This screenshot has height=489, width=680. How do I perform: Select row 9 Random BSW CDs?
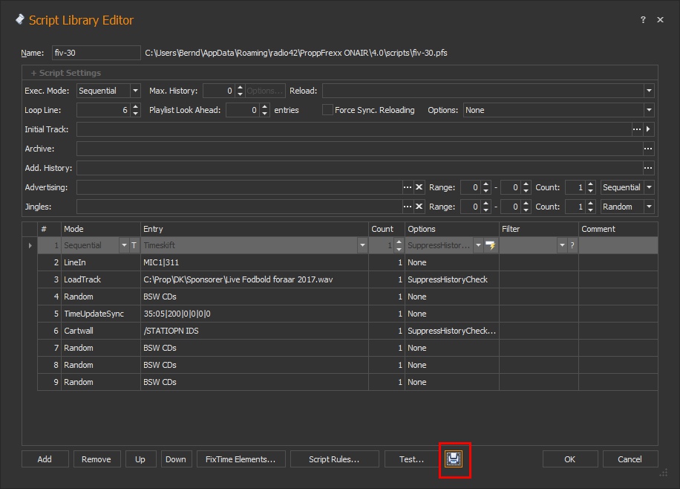pos(347,382)
